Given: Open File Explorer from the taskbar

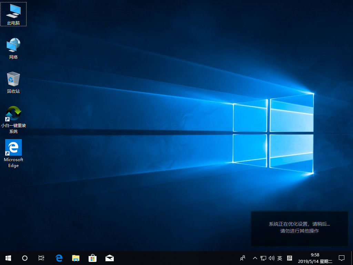Looking at the screenshot, I should coord(75,258).
